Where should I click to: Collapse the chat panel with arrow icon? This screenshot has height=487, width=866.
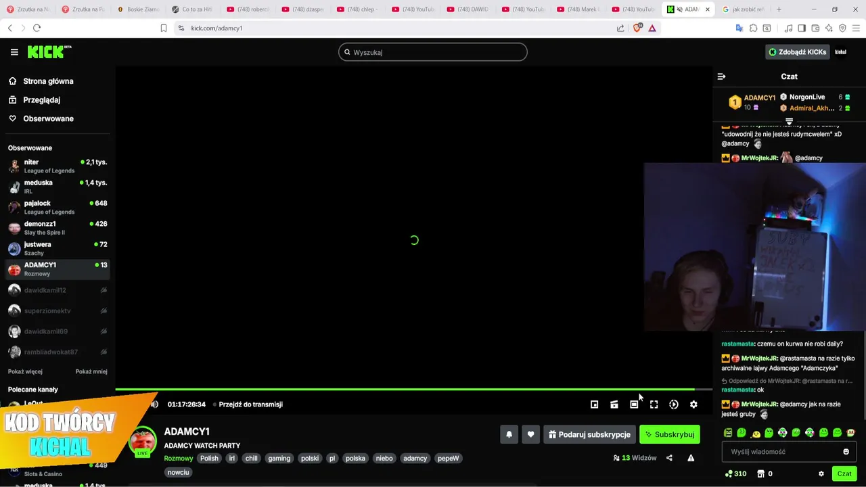click(x=721, y=76)
